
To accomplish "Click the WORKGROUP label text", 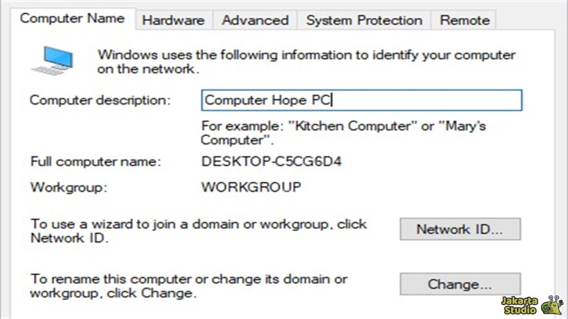I will pyautogui.click(x=251, y=187).
